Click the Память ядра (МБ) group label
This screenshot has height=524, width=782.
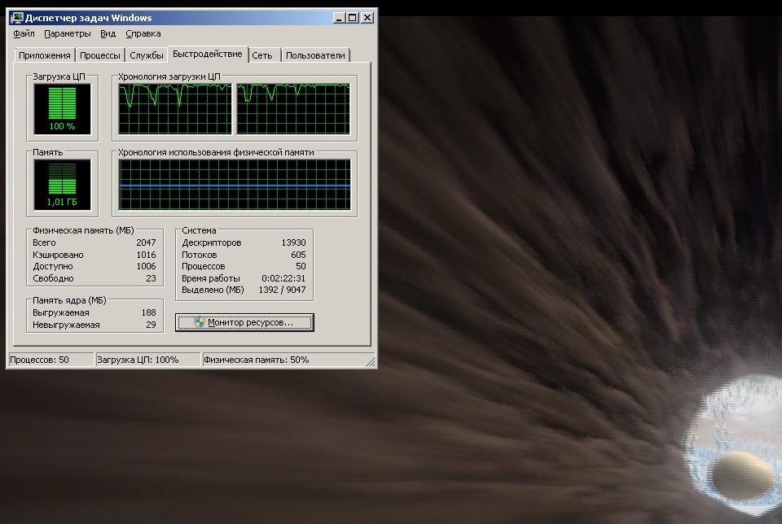[x=69, y=300]
